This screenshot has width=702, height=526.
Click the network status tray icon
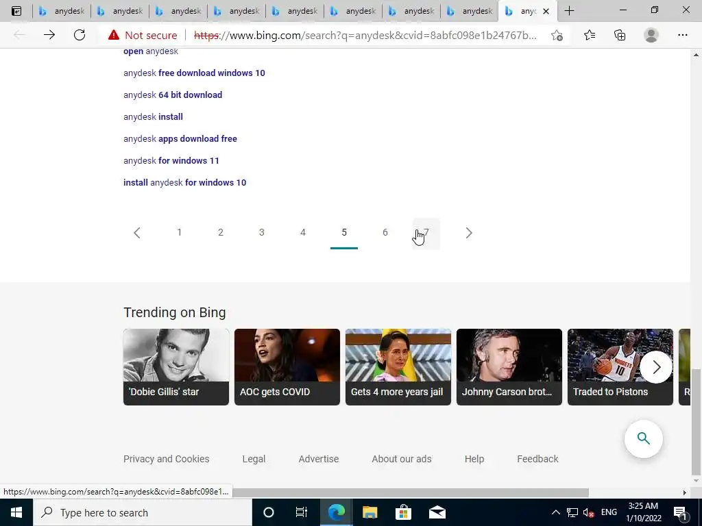[572, 512]
